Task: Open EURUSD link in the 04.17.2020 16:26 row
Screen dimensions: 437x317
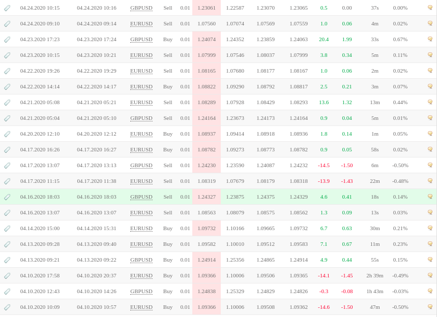Action: tap(141, 149)
